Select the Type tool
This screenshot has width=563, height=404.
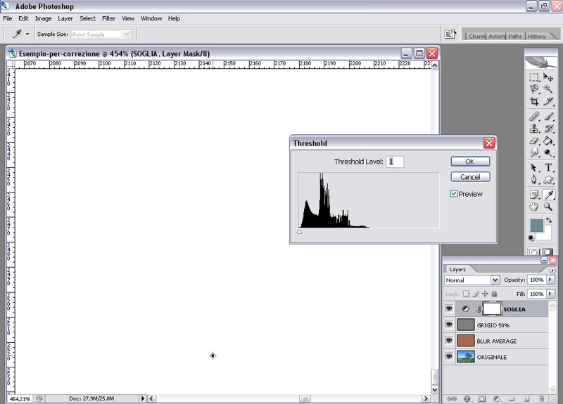pos(548,167)
